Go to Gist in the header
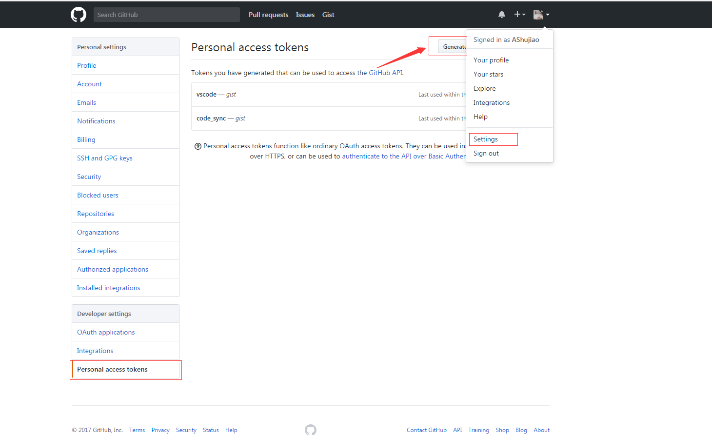 click(x=328, y=15)
